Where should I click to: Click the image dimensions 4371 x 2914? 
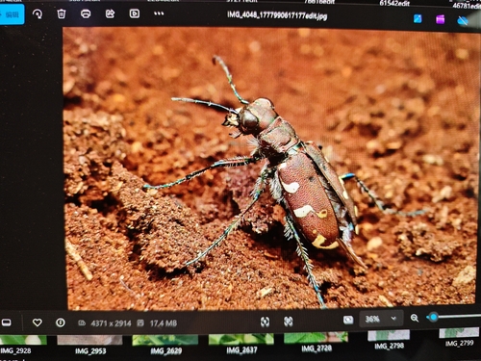pos(111,323)
